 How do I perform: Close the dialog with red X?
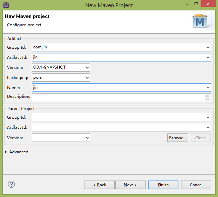click(x=208, y=4)
